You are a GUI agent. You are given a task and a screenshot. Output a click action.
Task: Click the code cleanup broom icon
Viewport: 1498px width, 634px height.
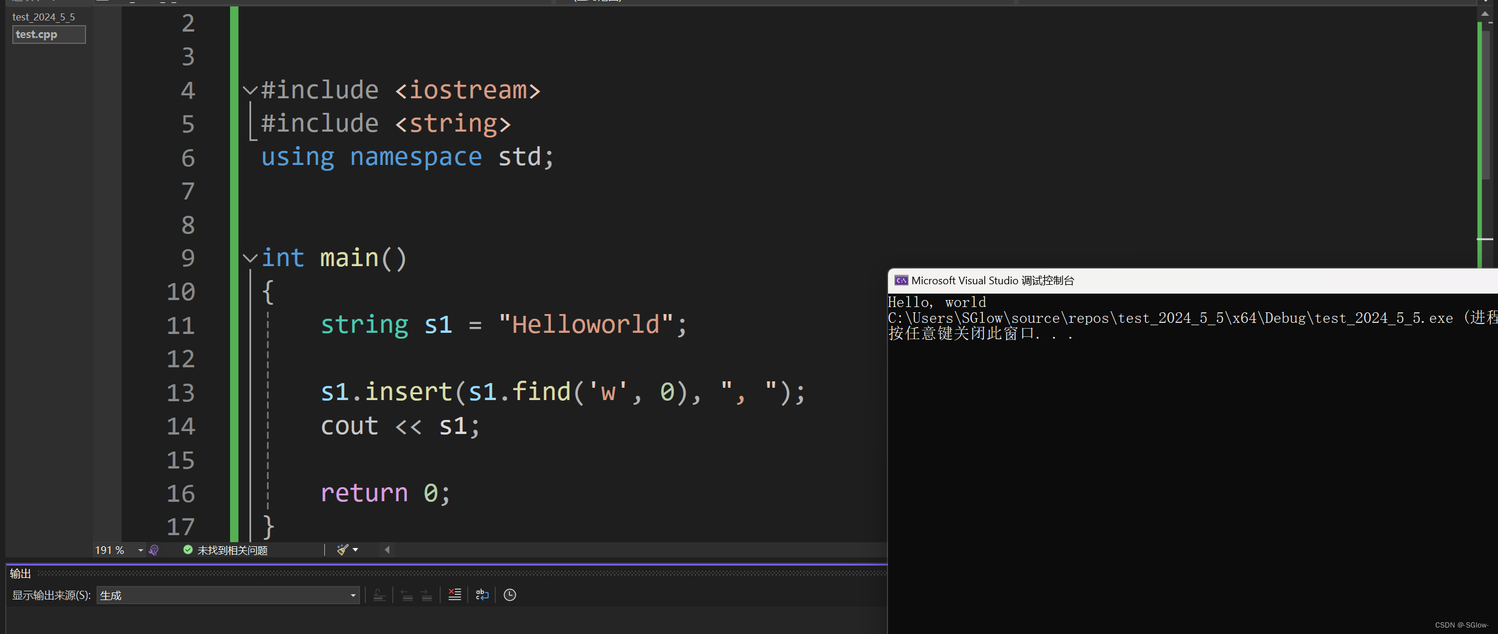tap(342, 550)
